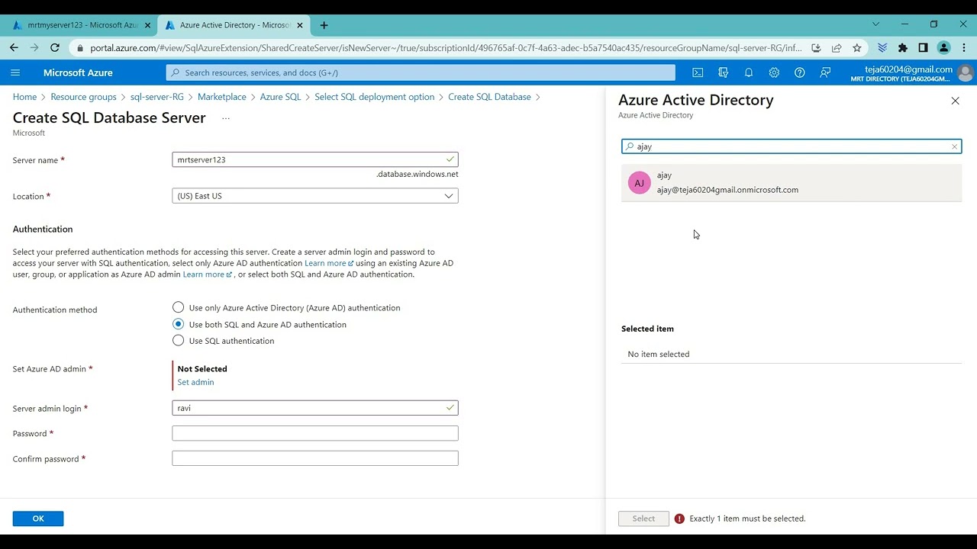Click the browser back arrow
977x549 pixels.
tap(14, 47)
